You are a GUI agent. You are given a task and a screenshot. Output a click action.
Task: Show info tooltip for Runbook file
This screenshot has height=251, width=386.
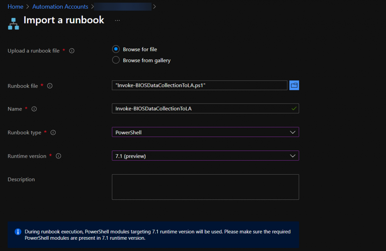50,86
